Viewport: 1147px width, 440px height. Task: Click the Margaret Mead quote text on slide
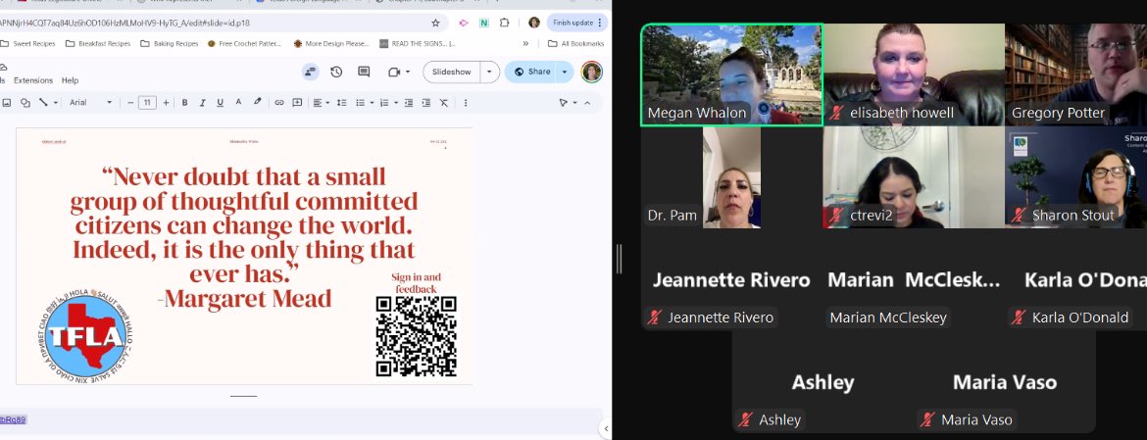pos(244,237)
